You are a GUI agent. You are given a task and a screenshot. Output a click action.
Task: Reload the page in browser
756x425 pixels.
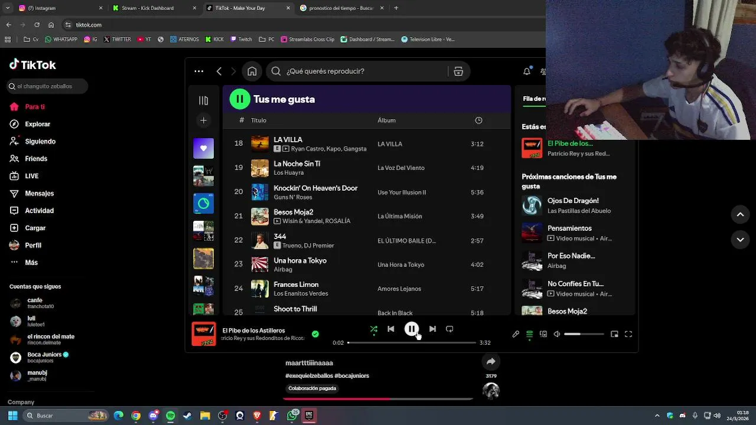(37, 25)
